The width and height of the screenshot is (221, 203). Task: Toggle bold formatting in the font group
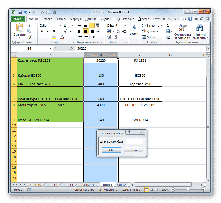(42, 31)
